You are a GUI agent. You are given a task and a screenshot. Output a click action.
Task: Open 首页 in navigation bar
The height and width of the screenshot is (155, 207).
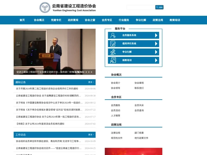tap(22, 20)
